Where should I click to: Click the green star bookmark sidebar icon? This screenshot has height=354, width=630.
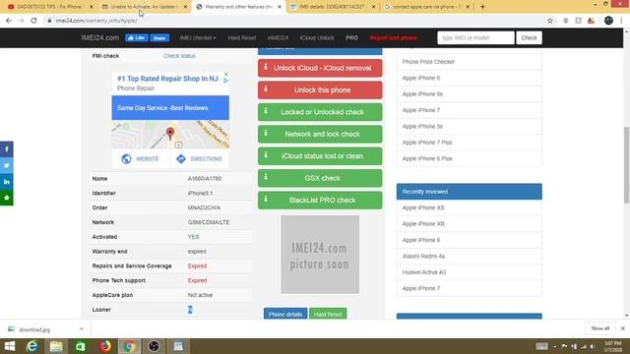pos(7,198)
